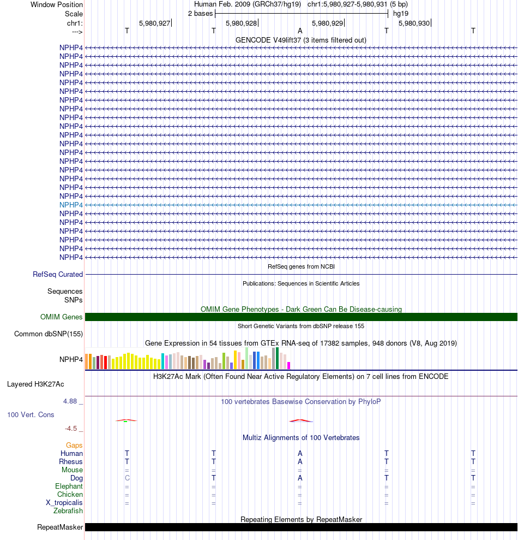Click the -4.5 PhyloP lower scale value
Viewport: 518px width, 540px height.
[x=71, y=429]
